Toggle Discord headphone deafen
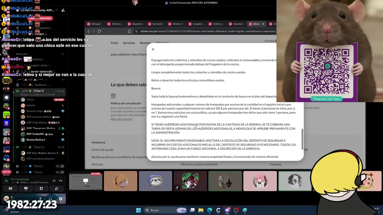The image size is (383, 215). point(50,199)
